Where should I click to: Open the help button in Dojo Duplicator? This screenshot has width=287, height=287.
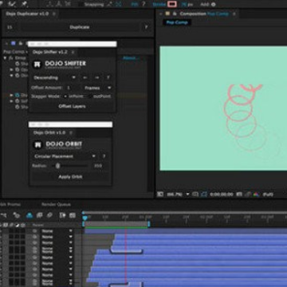point(146,27)
